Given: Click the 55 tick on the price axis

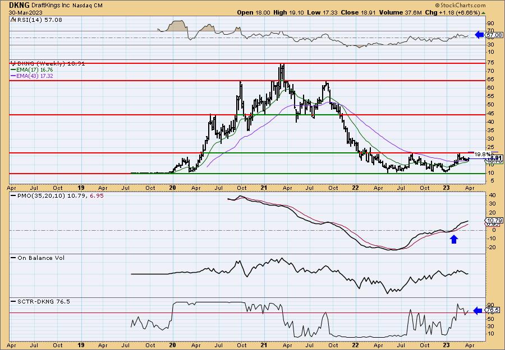Looking at the screenshot, I should coord(491,96).
